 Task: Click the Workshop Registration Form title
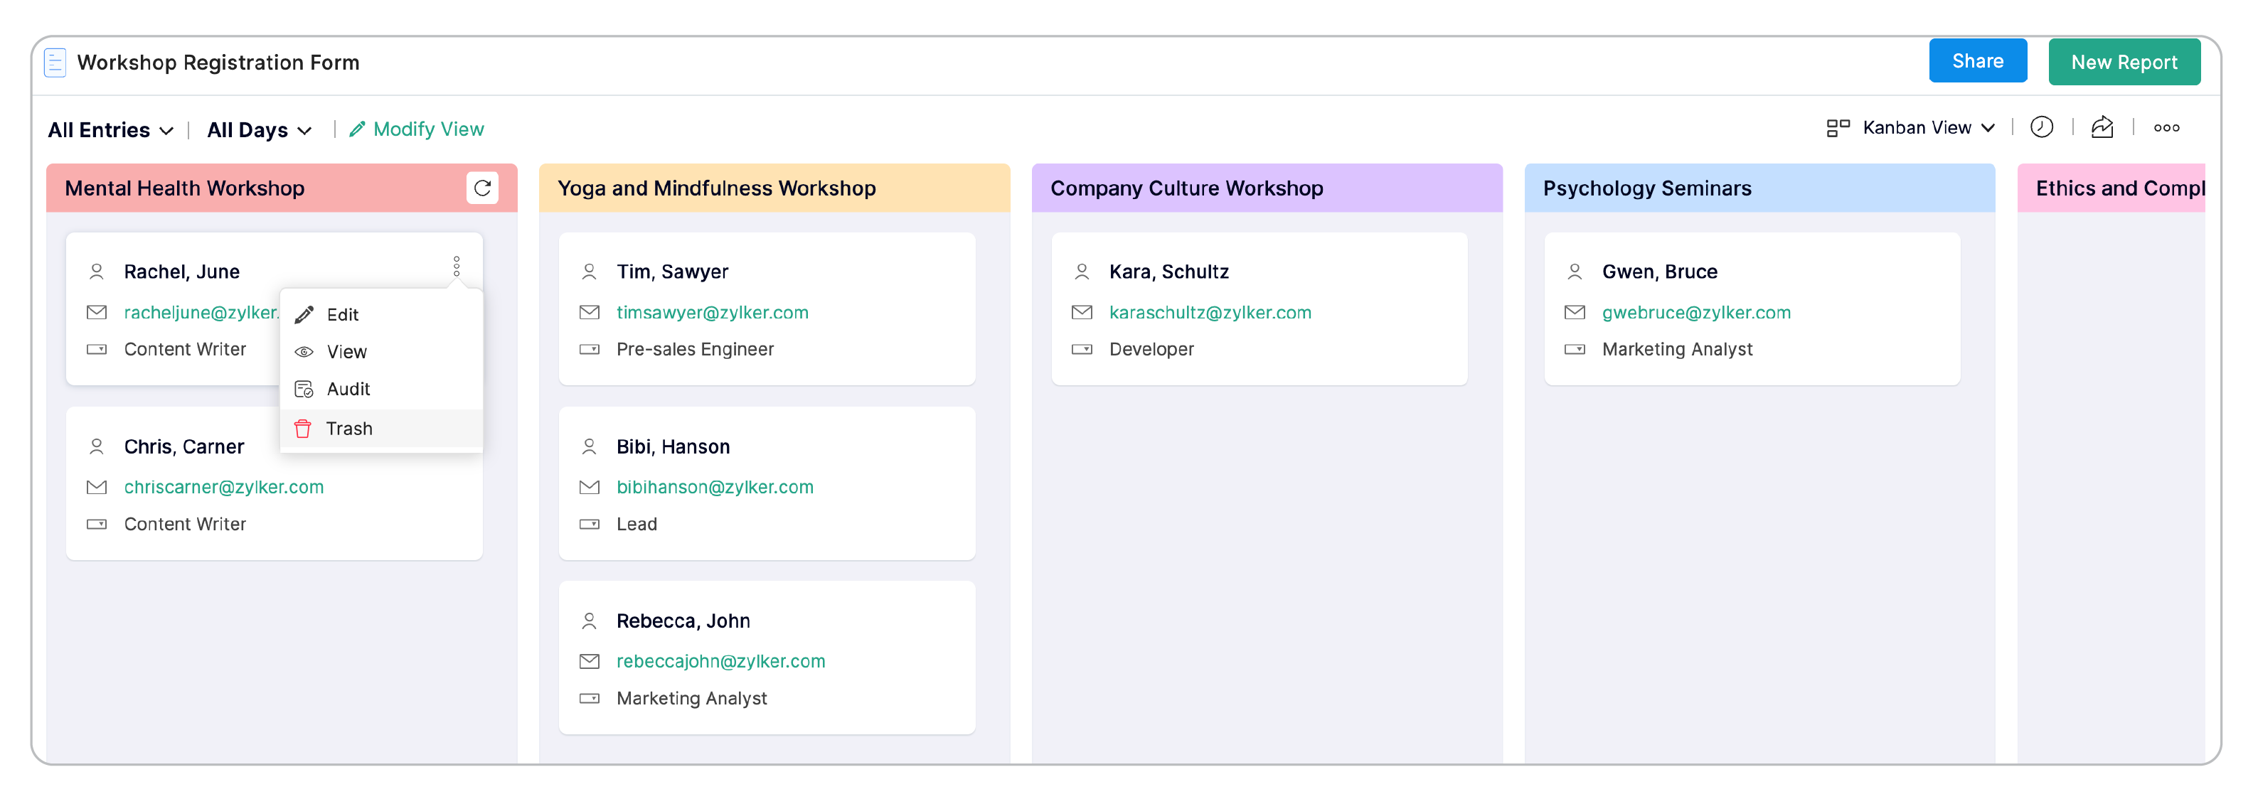tap(218, 62)
